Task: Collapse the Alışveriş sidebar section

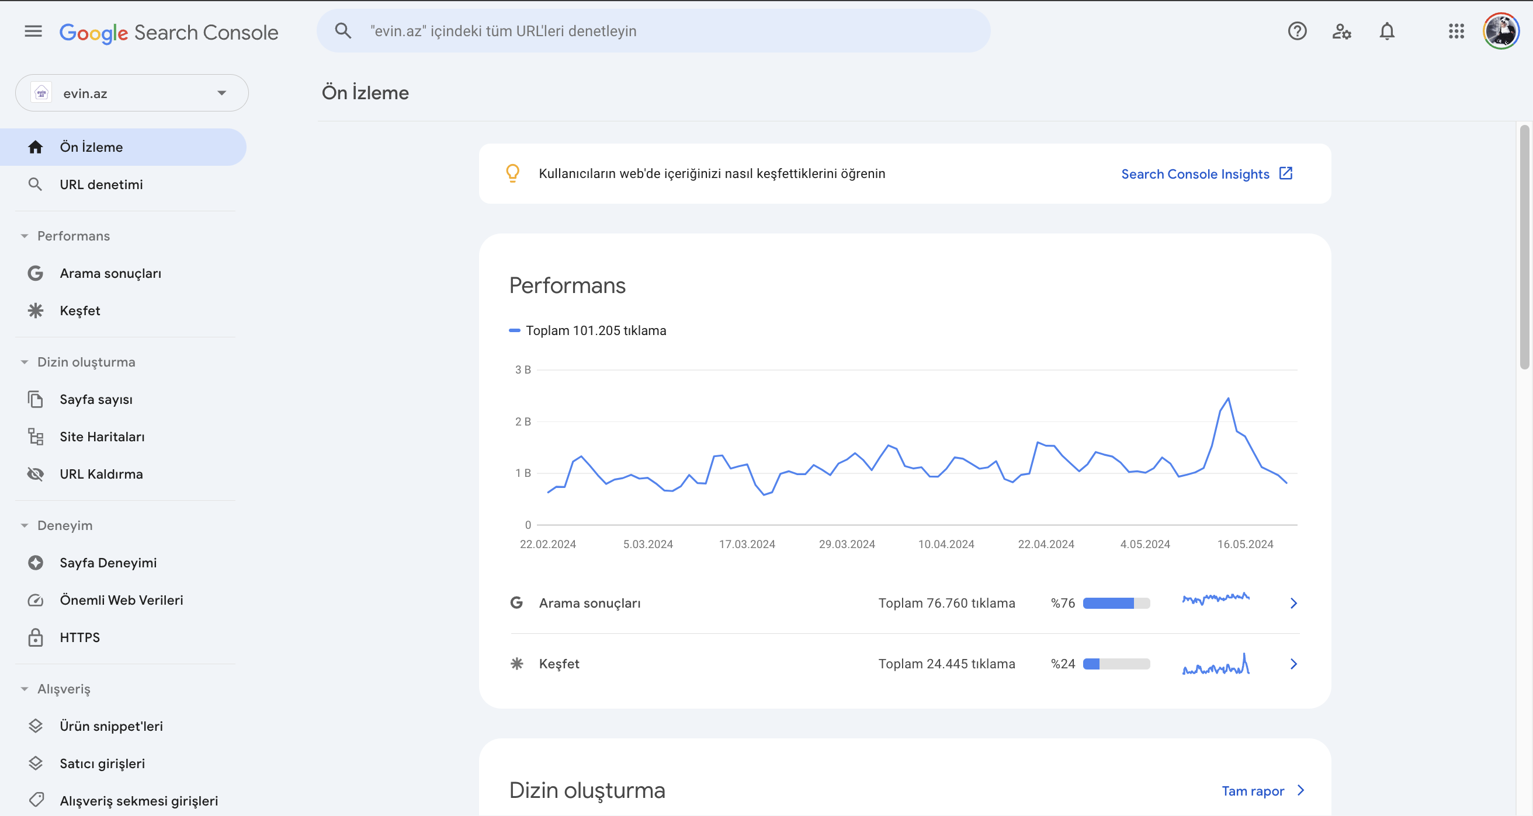Action: (x=25, y=689)
